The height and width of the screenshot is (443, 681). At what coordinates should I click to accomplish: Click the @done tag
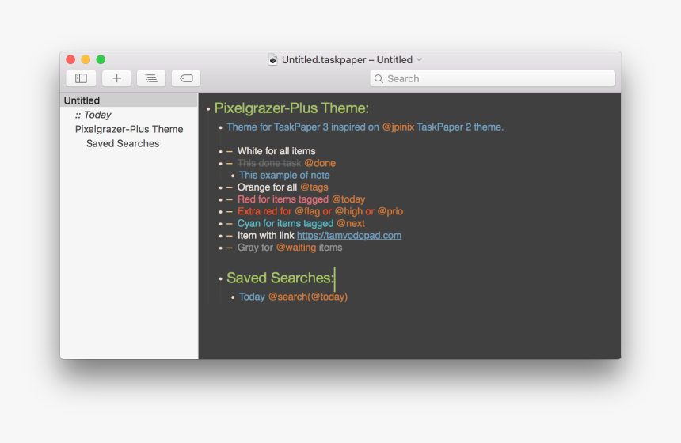click(320, 163)
